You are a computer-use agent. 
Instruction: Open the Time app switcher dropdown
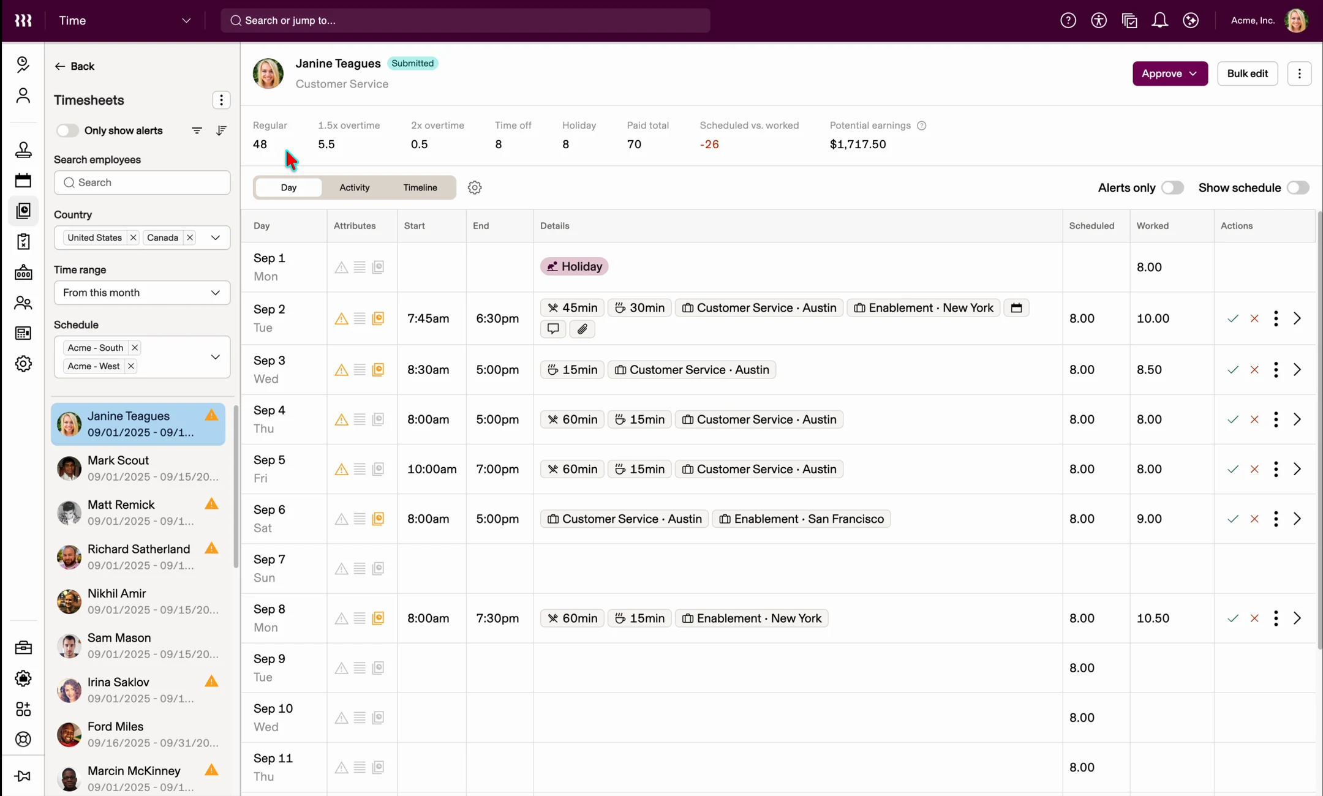[125, 21]
